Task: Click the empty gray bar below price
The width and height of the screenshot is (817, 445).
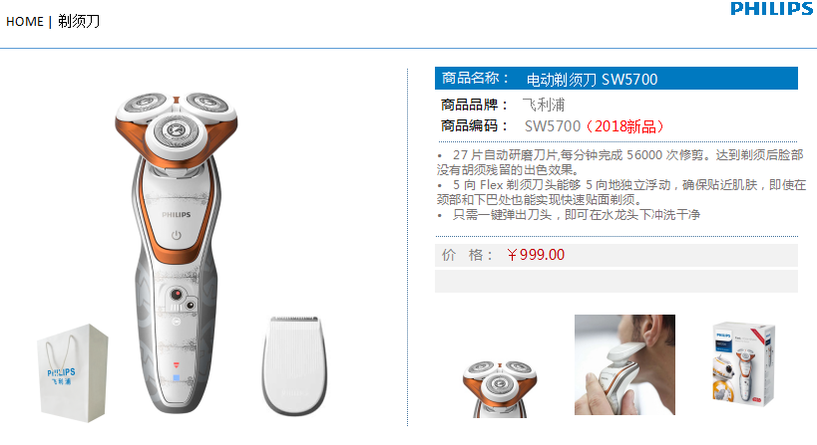Action: coord(616,282)
